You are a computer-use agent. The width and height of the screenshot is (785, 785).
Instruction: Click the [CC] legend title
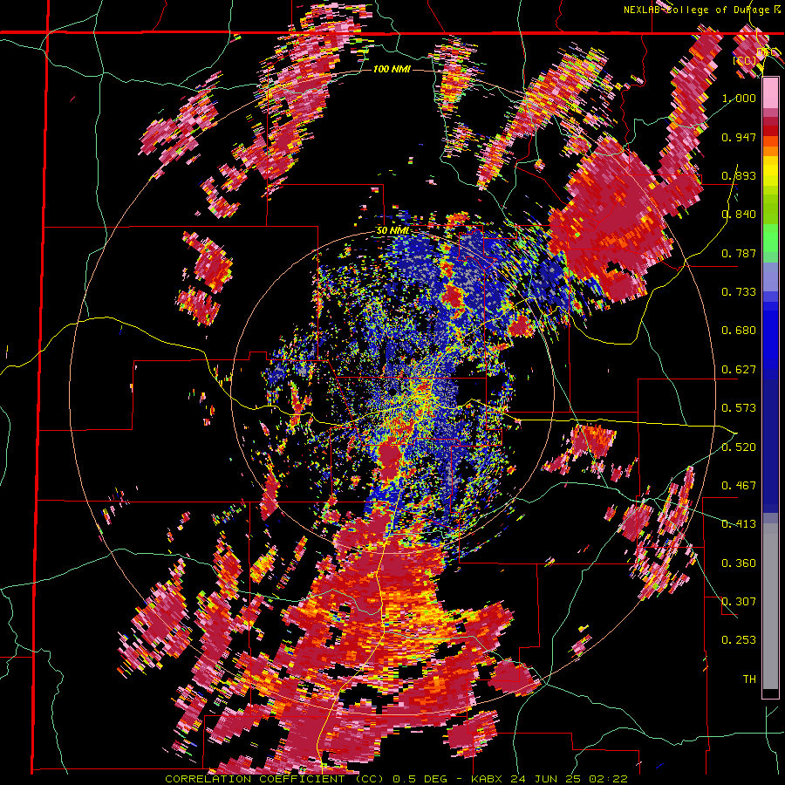745,60
